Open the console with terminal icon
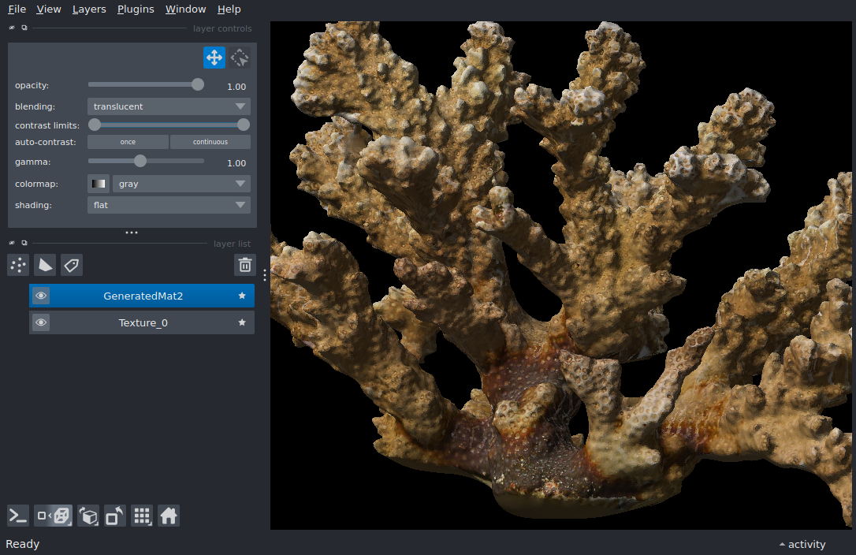Viewport: 856px width, 555px height. (18, 516)
